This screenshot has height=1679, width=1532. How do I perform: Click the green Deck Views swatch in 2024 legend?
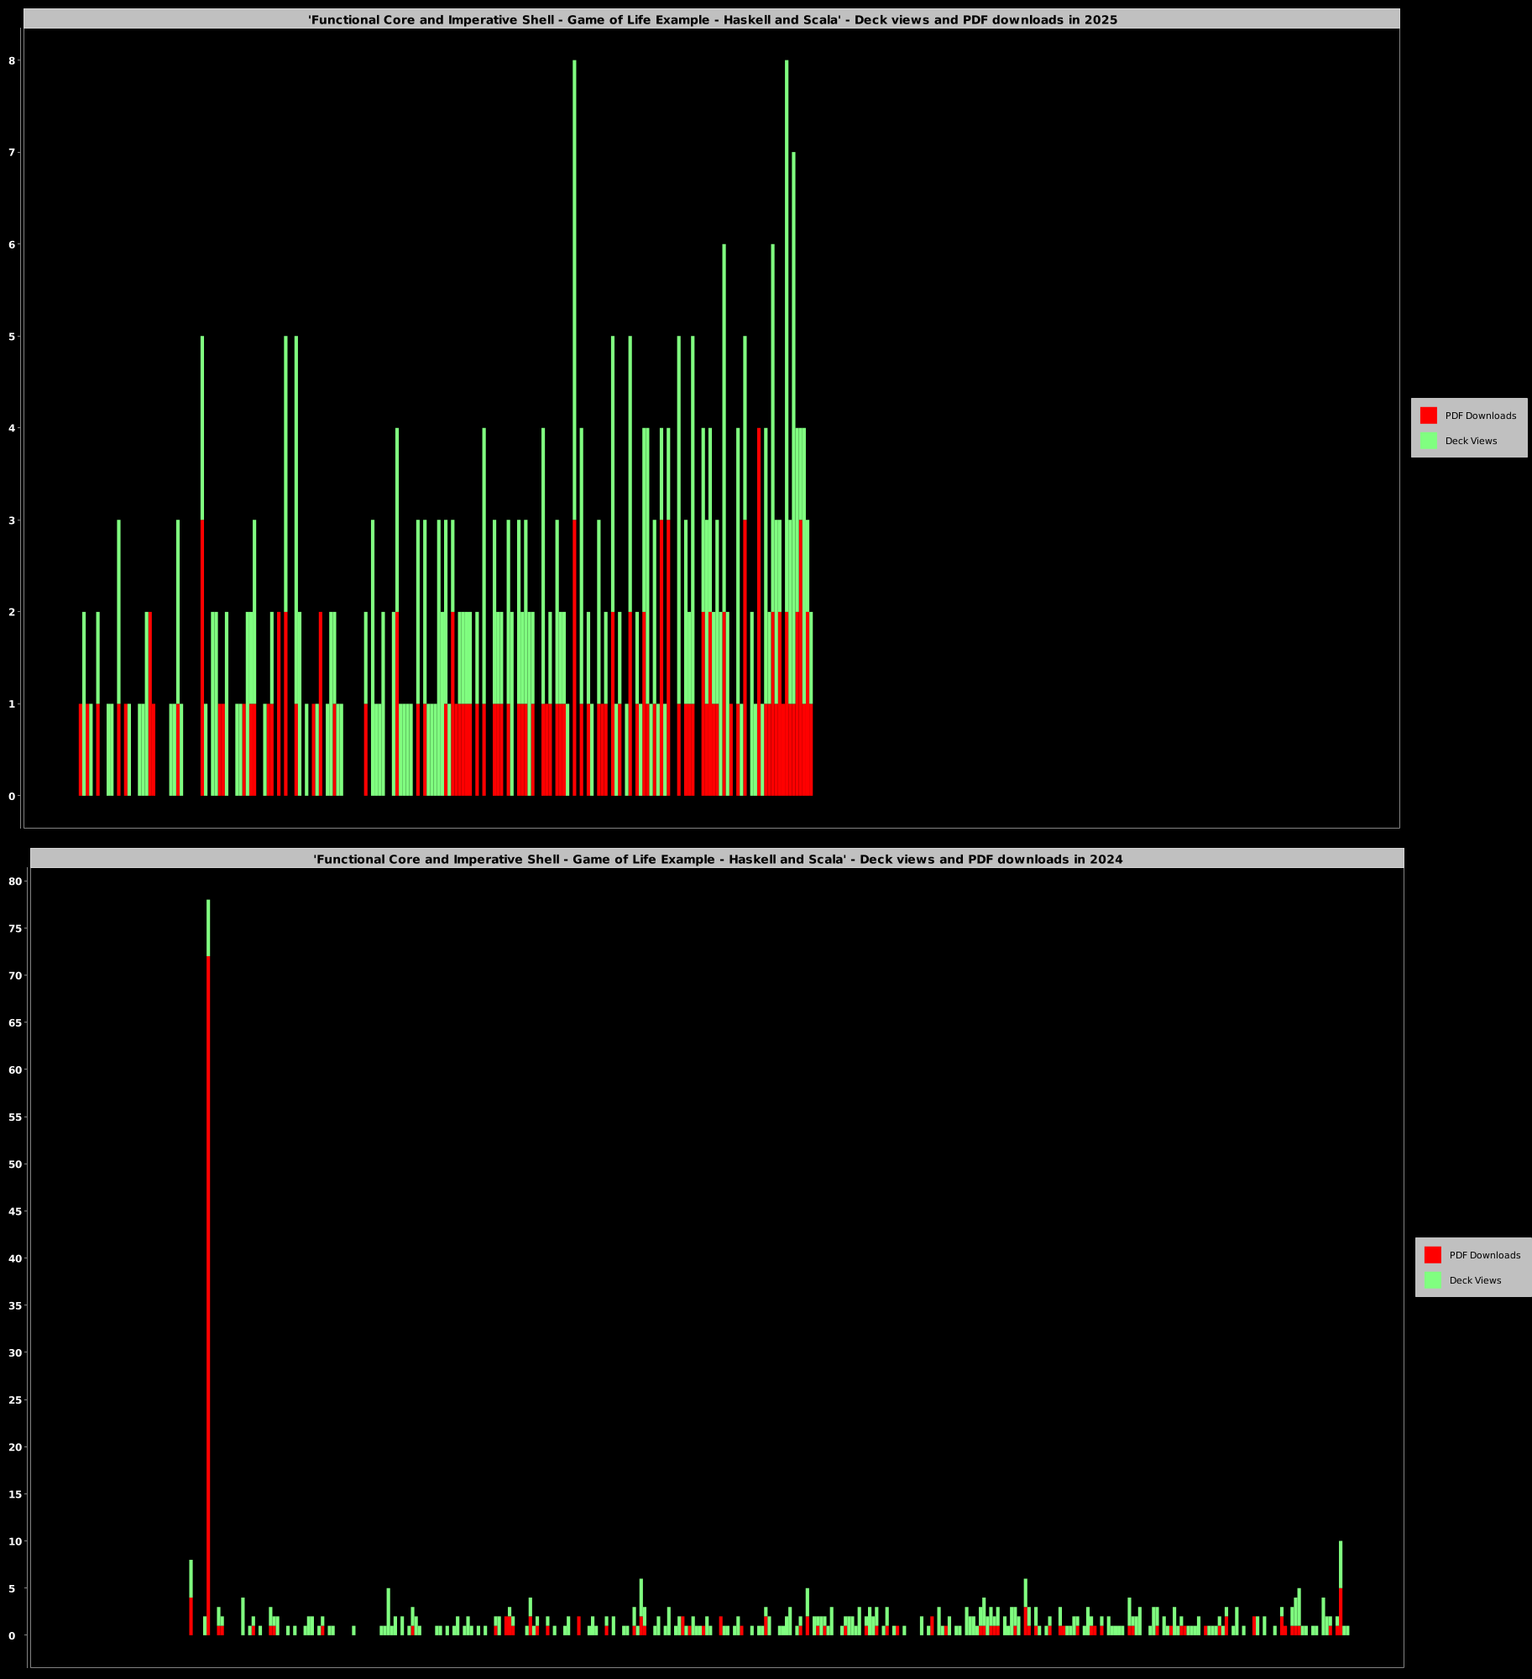pyautogui.click(x=1432, y=1280)
